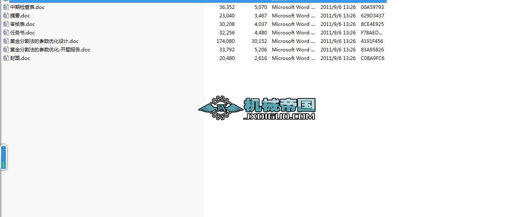
Task: Click the packed size 2,616
Action: (x=261, y=58)
